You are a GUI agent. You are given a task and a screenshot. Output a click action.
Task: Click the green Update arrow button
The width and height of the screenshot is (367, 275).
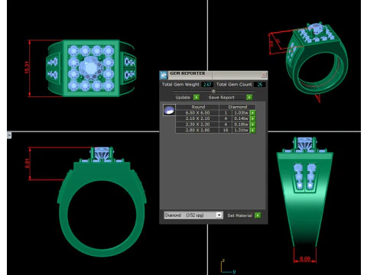196,97
